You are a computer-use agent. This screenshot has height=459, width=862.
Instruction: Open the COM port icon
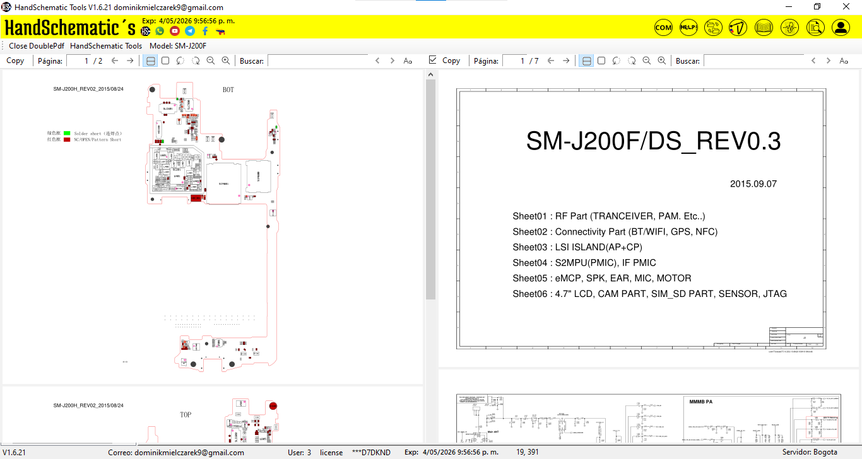click(x=663, y=27)
